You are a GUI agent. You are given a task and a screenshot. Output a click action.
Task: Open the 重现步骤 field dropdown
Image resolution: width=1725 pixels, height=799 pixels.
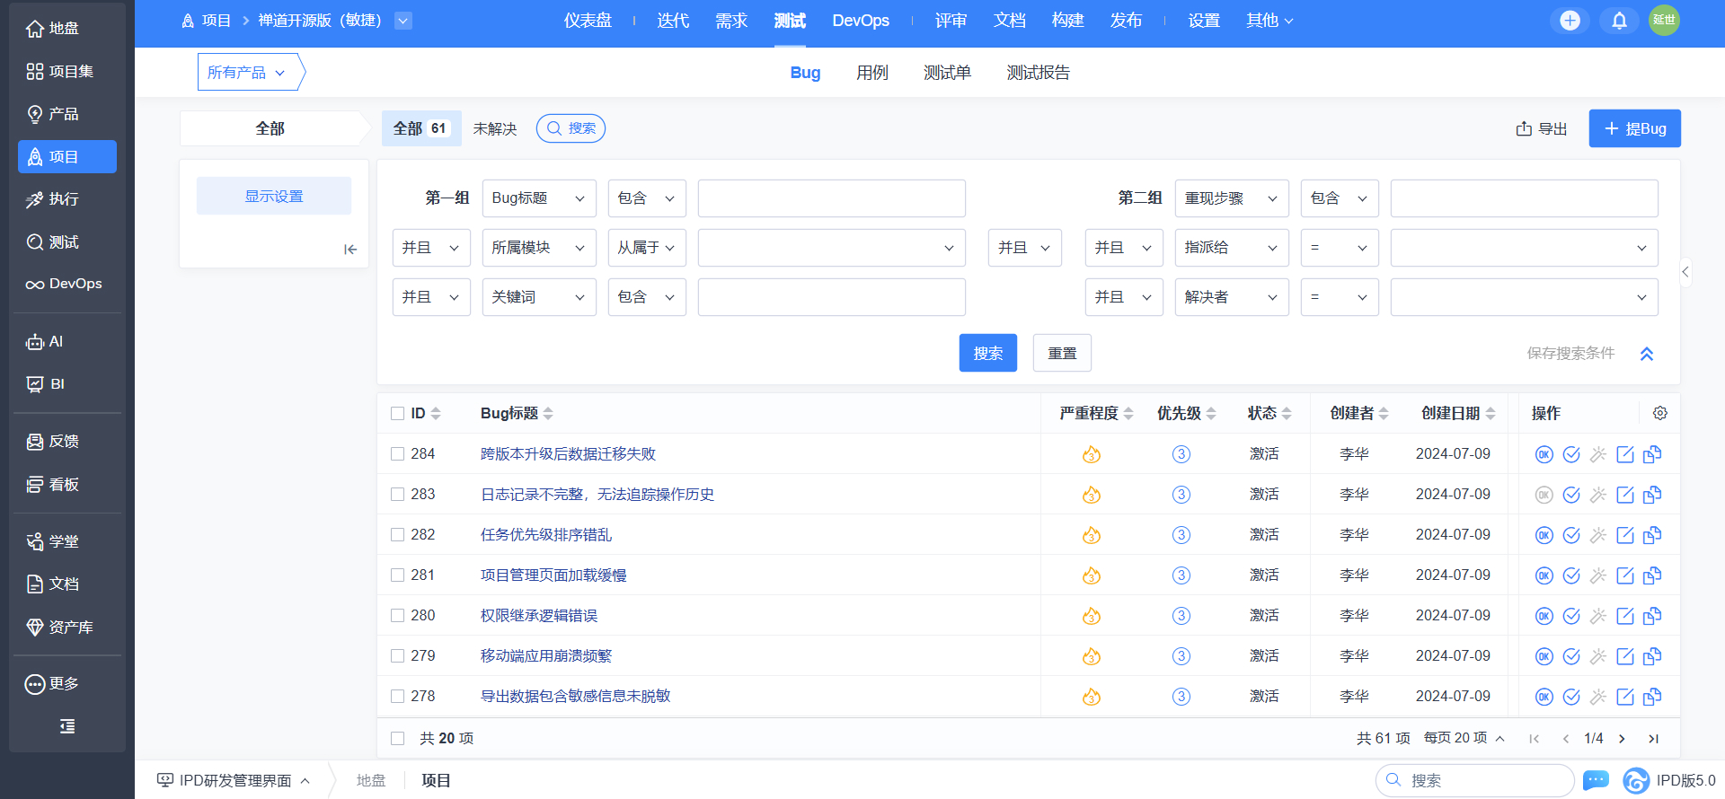(1232, 198)
